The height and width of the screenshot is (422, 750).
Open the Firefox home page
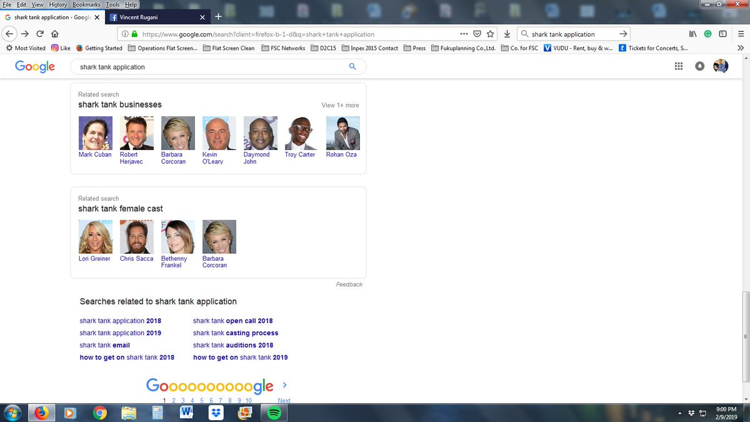[54, 34]
